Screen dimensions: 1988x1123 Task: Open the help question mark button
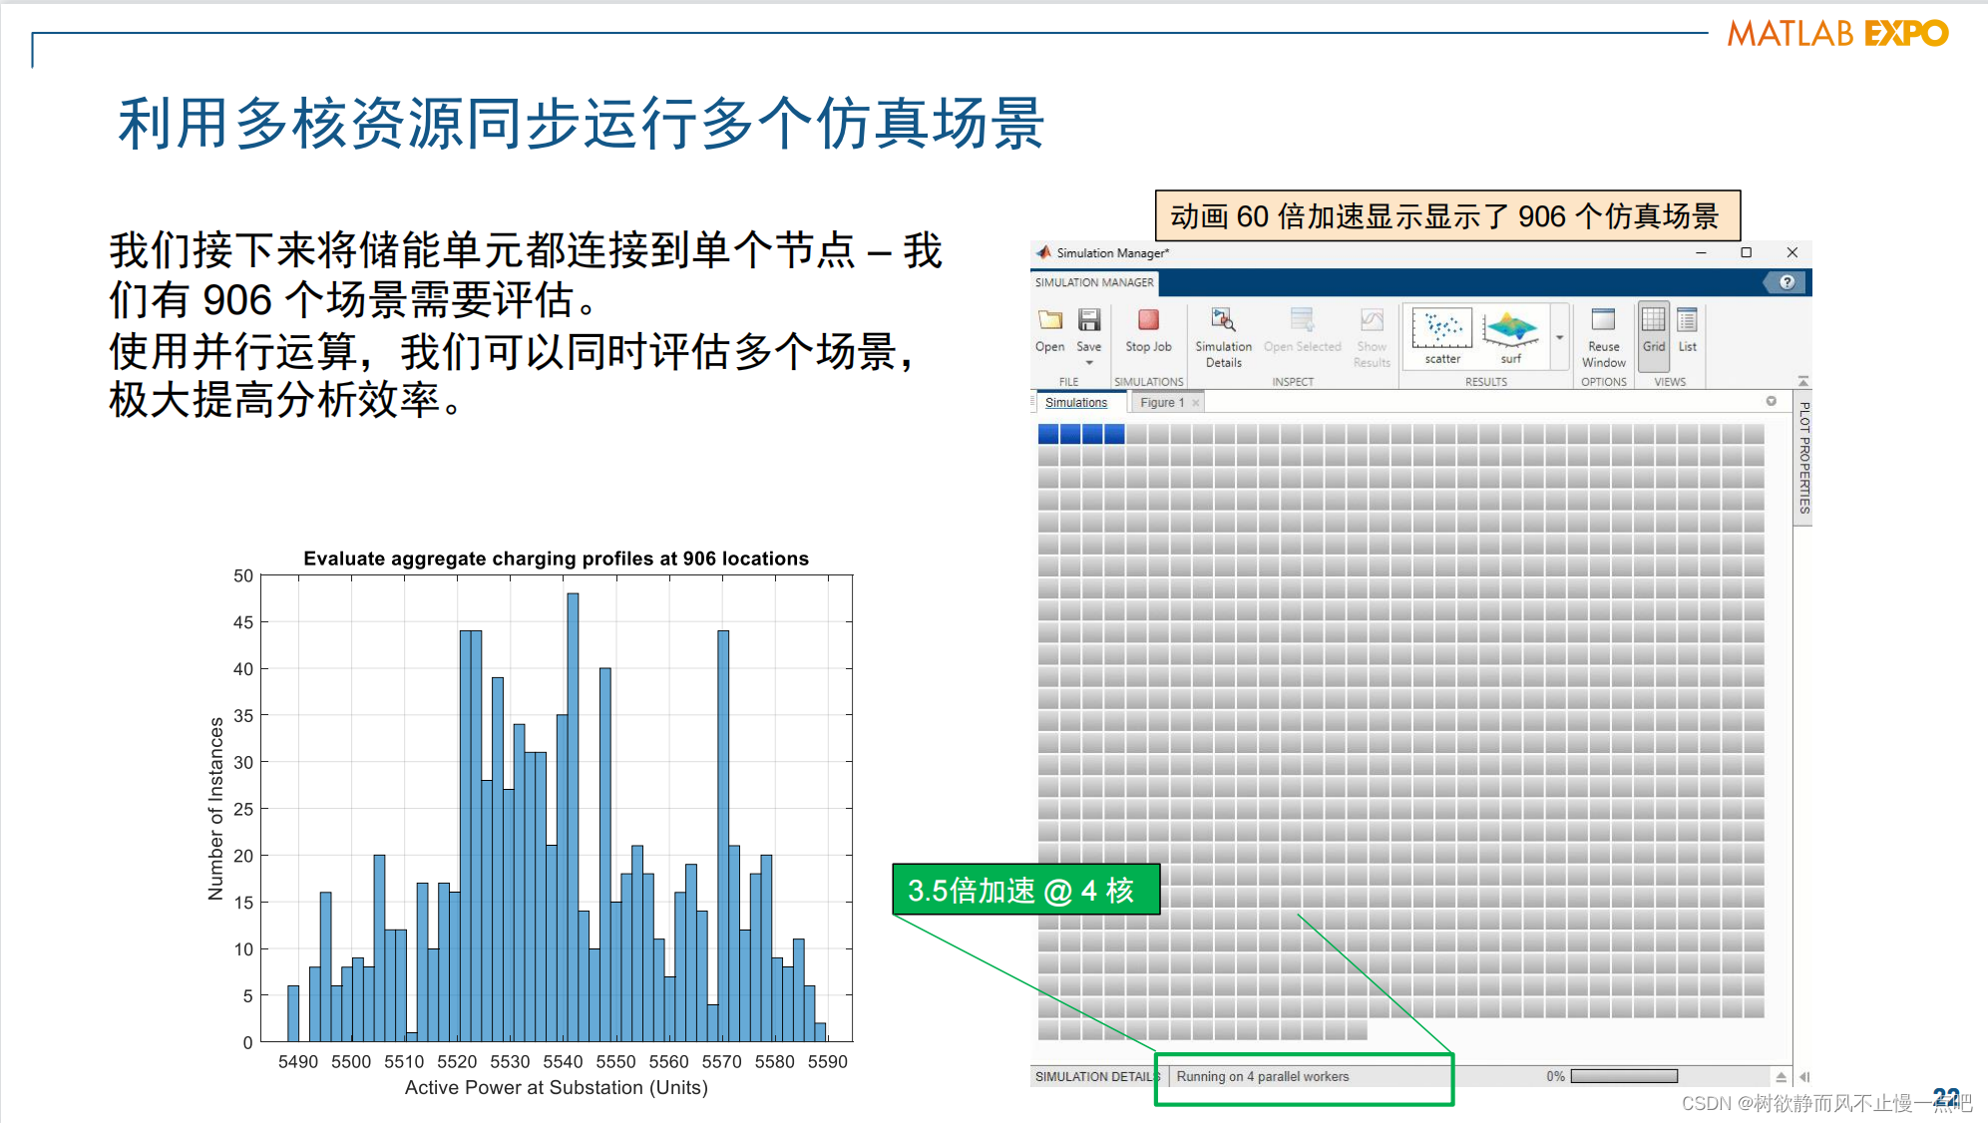[x=1787, y=282]
